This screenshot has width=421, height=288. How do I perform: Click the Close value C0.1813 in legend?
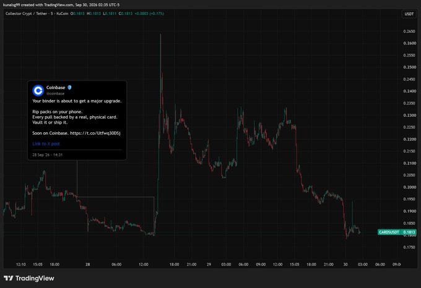coord(126,14)
